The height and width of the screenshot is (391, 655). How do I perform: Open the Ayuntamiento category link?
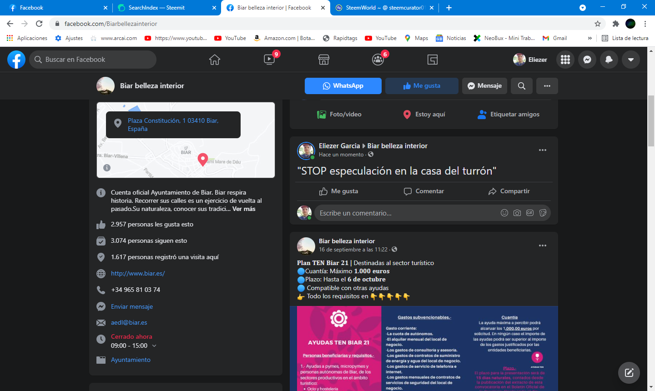131,360
